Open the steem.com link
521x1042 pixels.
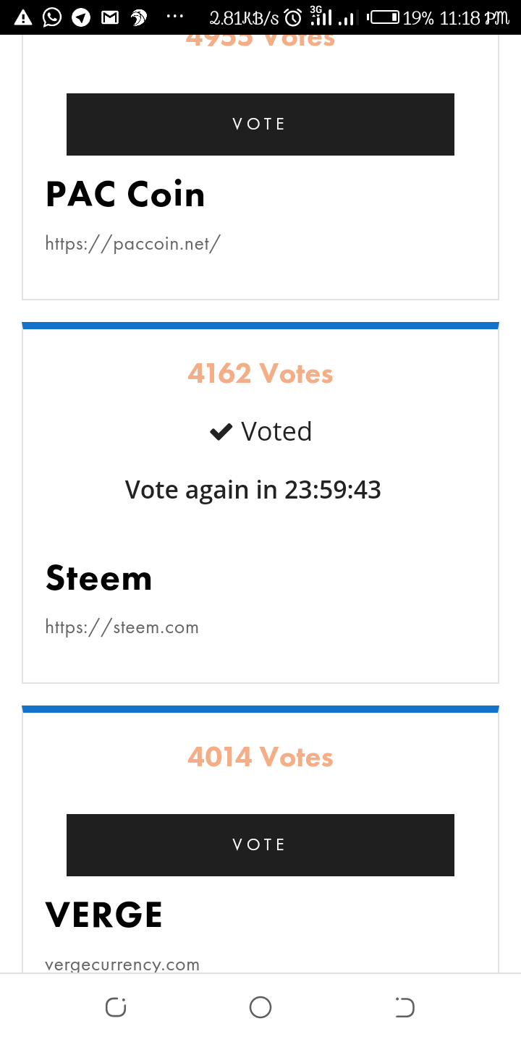pyautogui.click(x=122, y=627)
